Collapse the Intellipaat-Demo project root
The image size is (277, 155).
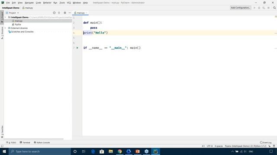point(6,17)
